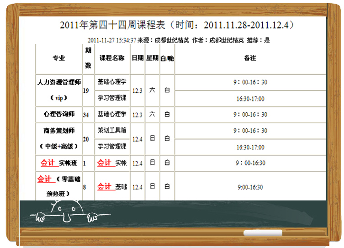
Task: Click the period number 34 cell
Action: 86,115
